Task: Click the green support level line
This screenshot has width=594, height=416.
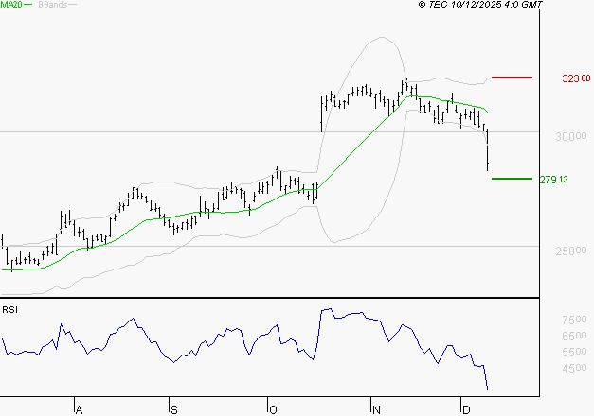Action: 512,179
